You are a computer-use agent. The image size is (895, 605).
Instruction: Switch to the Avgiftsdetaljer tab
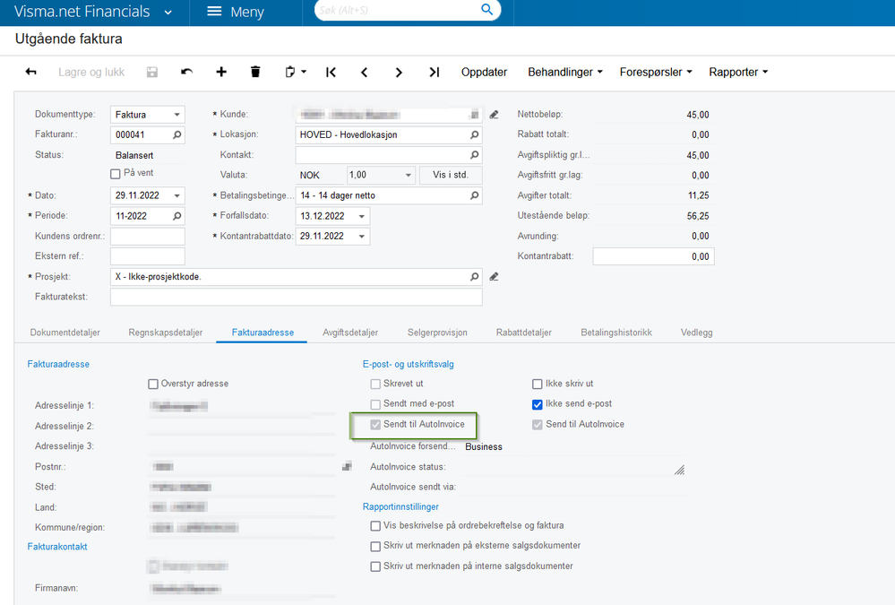point(350,333)
